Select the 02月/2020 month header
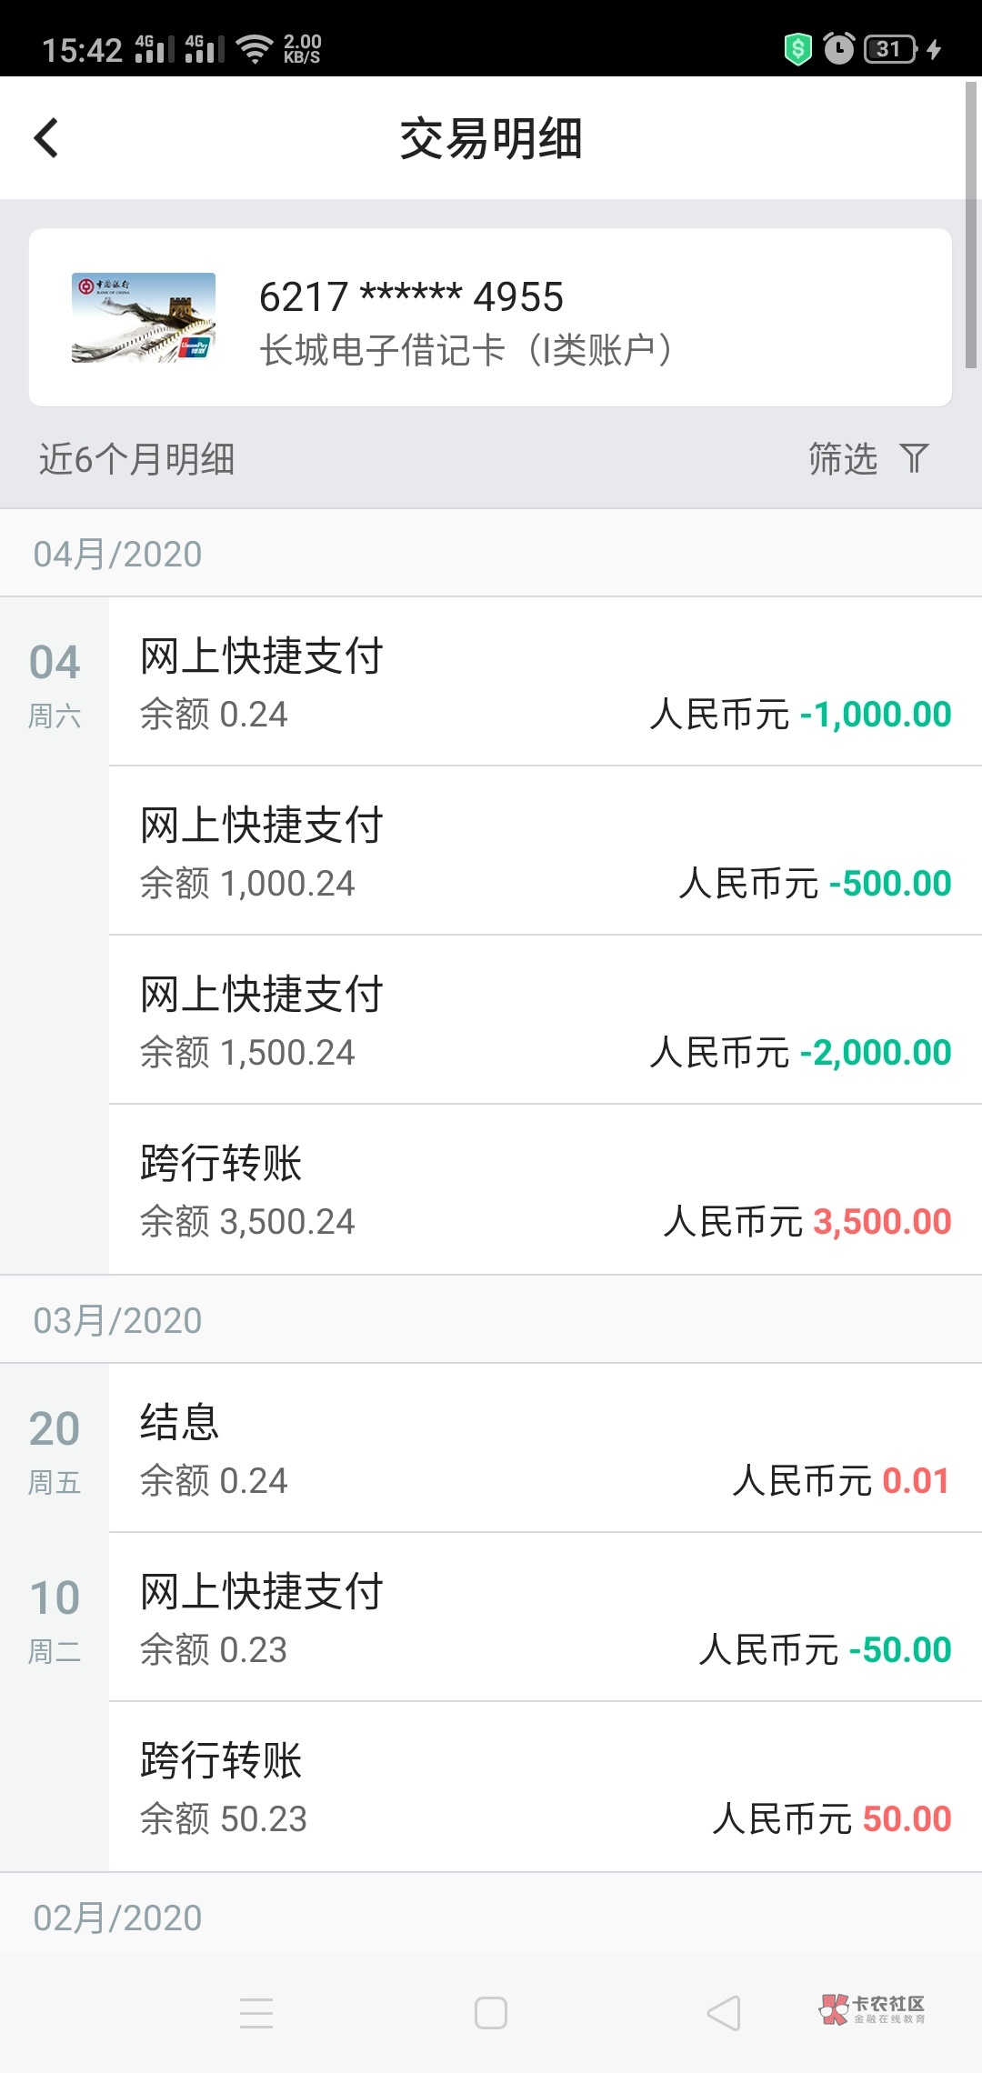The image size is (982, 2073). [118, 1918]
